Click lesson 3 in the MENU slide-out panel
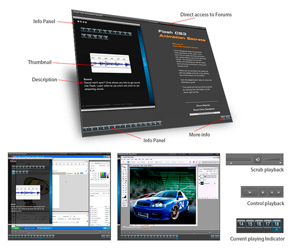The height and width of the screenshot is (249, 292). [94, 31]
